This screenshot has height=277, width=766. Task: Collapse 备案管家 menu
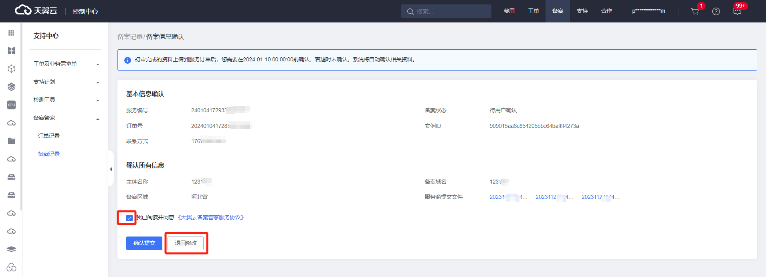click(66, 118)
